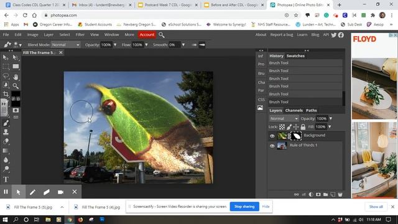Toggle lock position icon

click(296, 127)
